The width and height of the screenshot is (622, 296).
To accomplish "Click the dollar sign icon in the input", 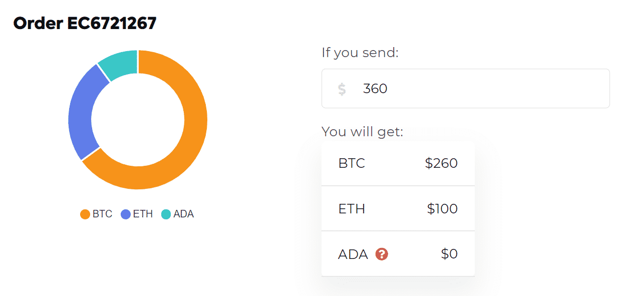I will [x=342, y=89].
